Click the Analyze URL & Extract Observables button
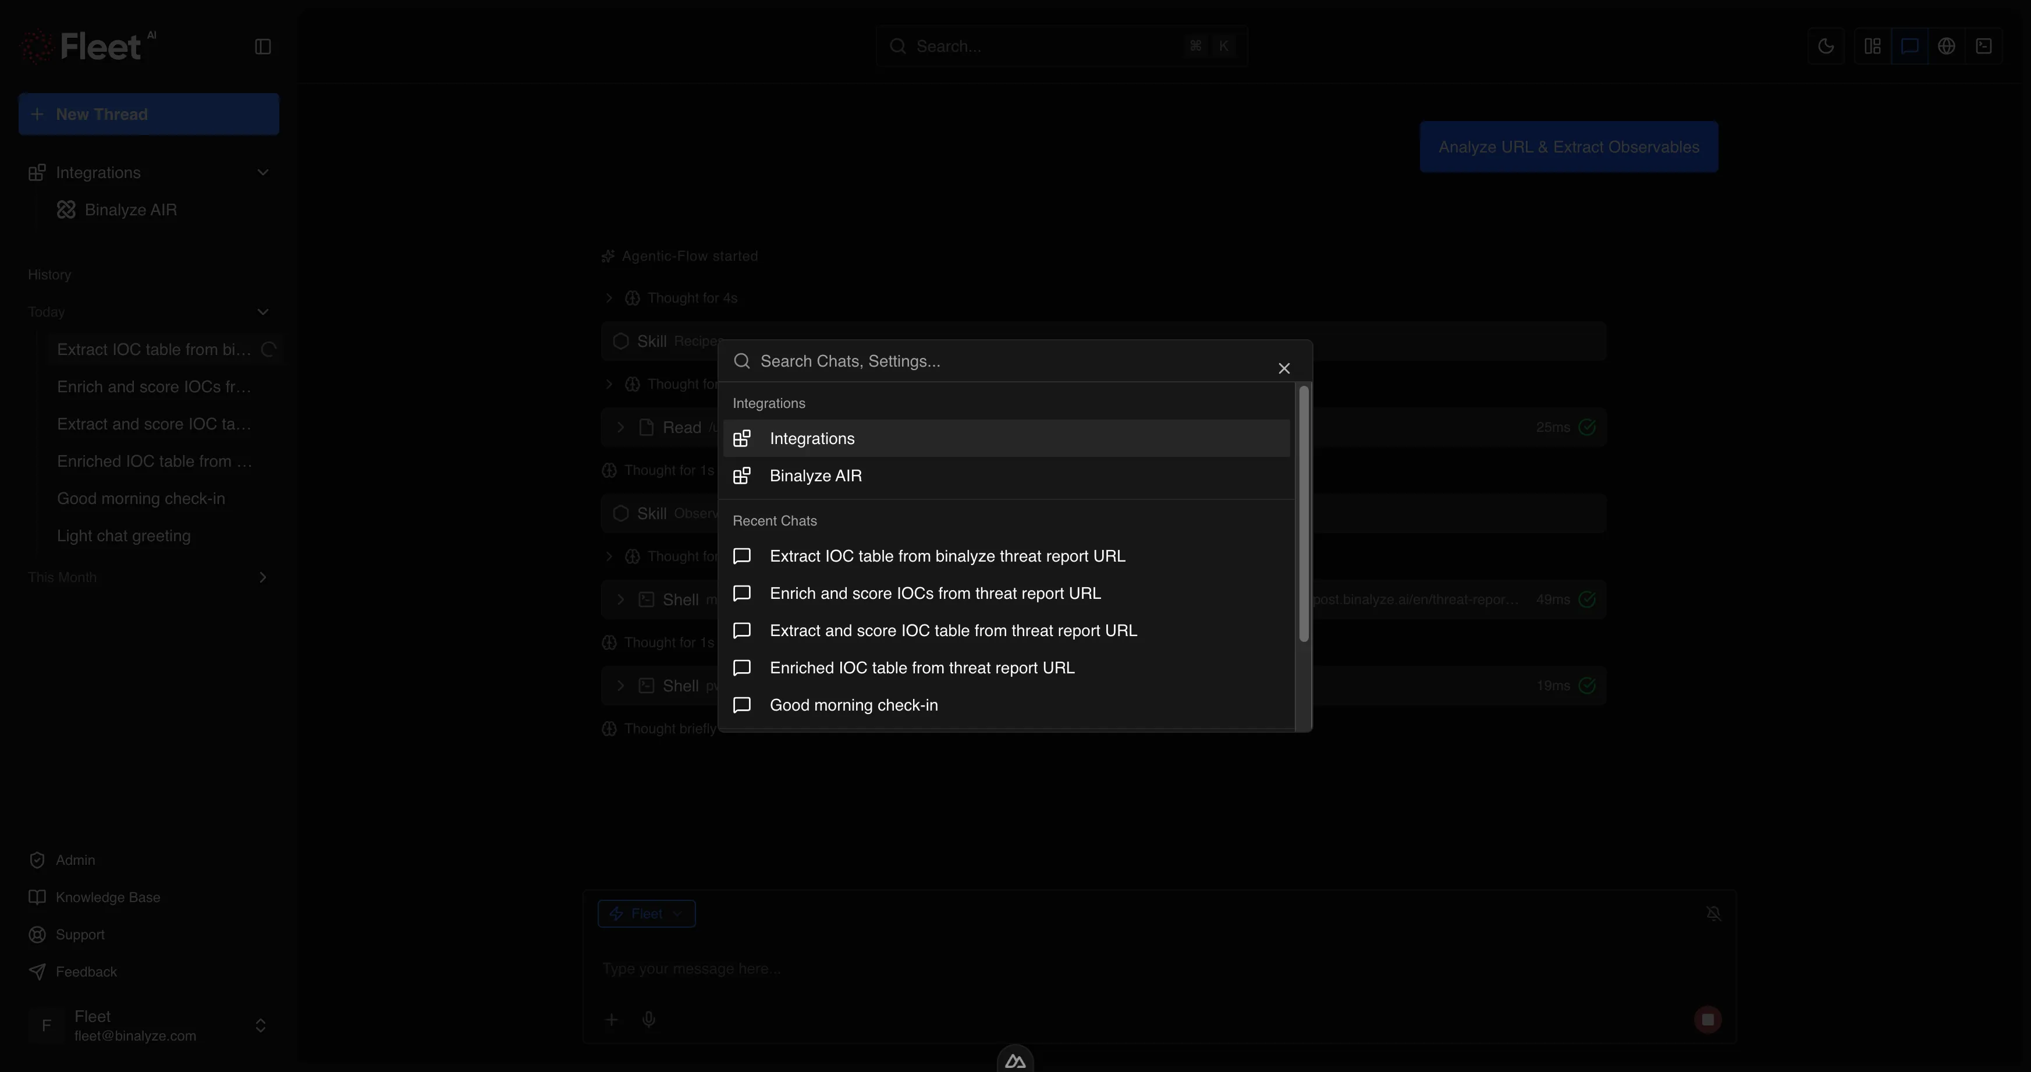The width and height of the screenshot is (2031, 1072). tap(1567, 147)
